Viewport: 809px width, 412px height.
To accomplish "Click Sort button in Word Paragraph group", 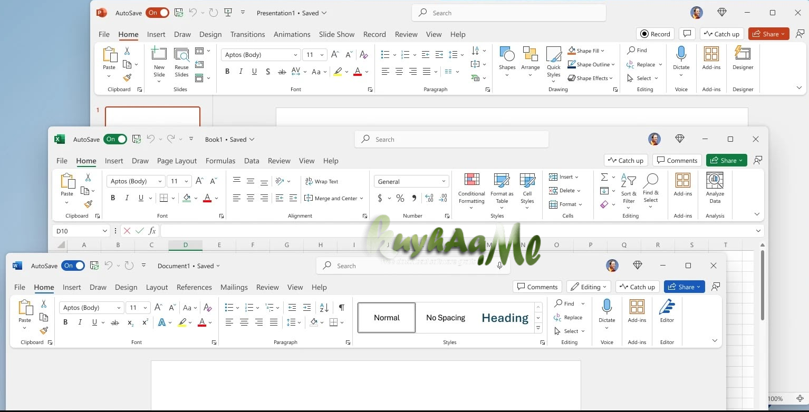I will click(x=324, y=308).
